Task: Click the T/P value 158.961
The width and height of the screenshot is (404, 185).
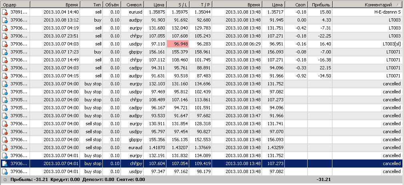Action: [x=204, y=52]
